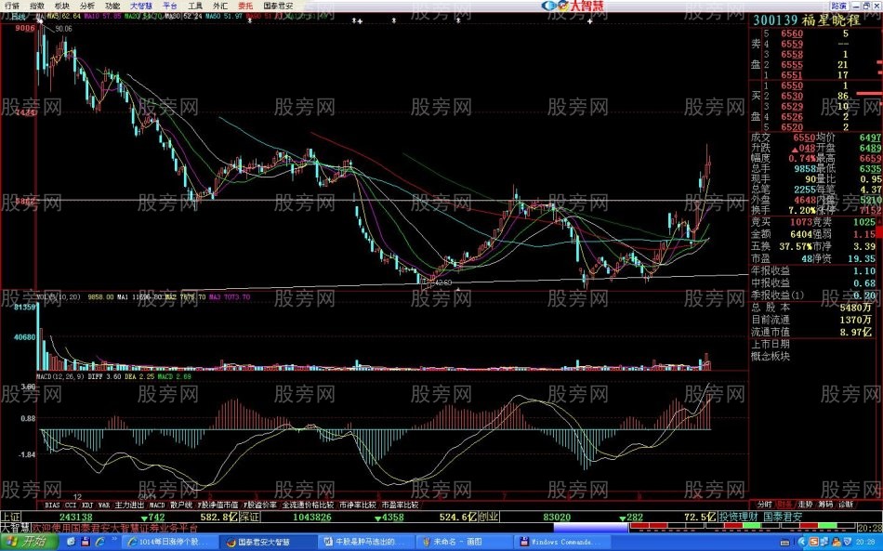Open the 委托 menu
This screenshot has width=883, height=551.
click(245, 6)
